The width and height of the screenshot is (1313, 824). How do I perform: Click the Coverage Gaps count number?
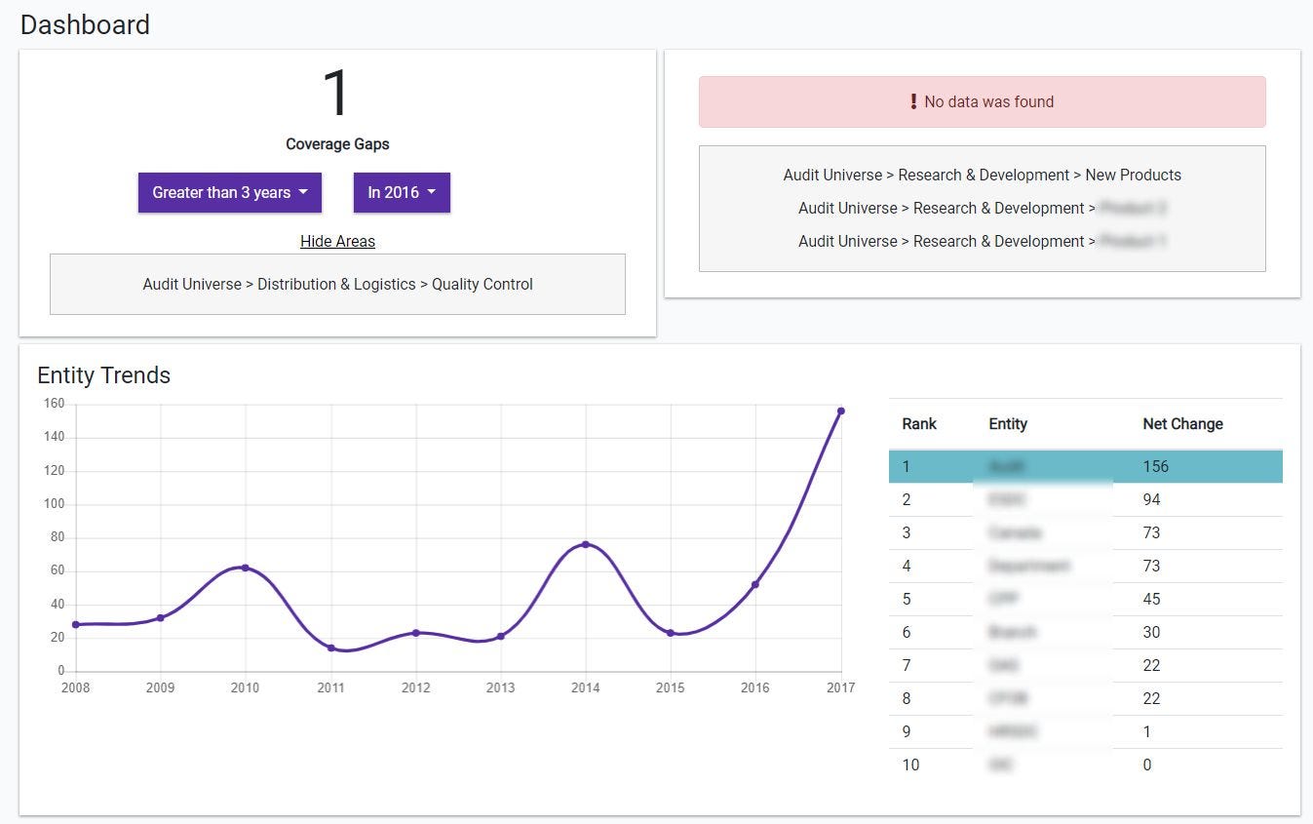336,94
